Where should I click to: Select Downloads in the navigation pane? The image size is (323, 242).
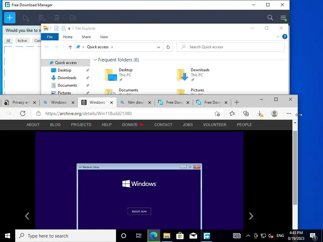pyautogui.click(x=67, y=78)
